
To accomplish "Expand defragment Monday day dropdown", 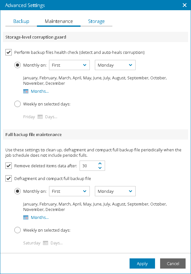I will pyautogui.click(x=115, y=191).
